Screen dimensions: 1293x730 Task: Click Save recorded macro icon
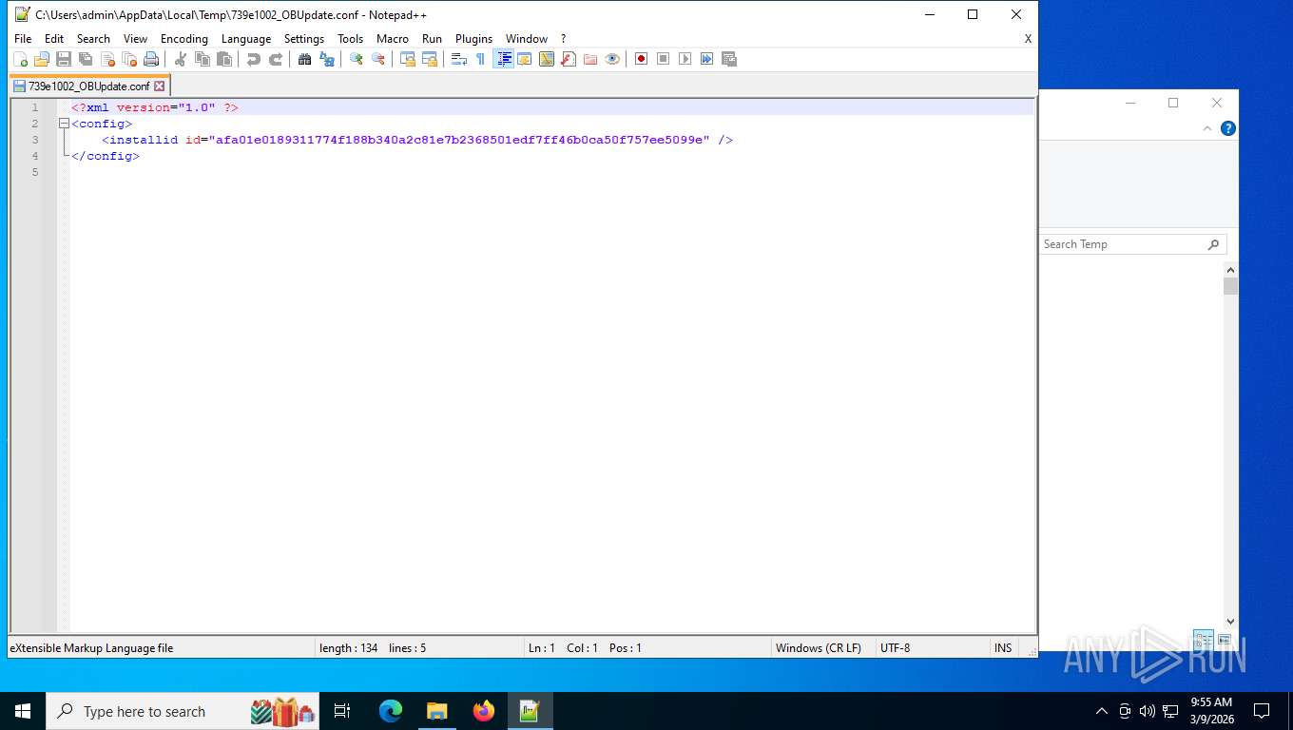(x=729, y=59)
